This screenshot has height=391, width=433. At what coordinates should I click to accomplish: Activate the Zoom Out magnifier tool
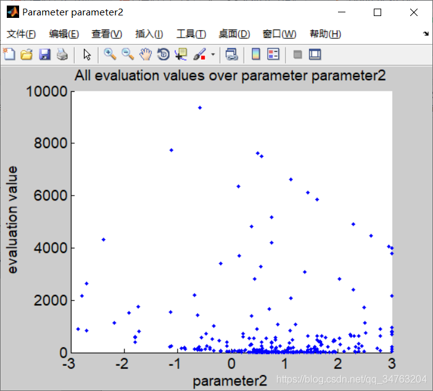[128, 54]
